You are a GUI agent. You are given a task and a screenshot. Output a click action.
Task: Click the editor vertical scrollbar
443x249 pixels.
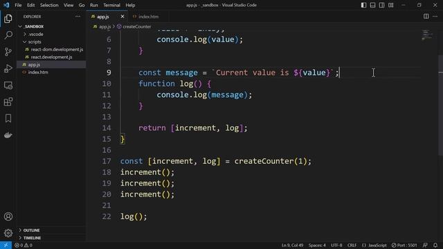tap(440, 105)
